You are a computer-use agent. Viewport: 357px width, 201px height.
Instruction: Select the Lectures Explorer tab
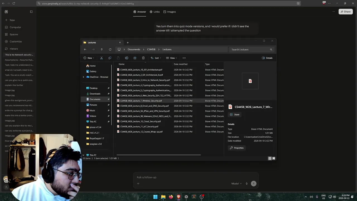click(x=102, y=42)
